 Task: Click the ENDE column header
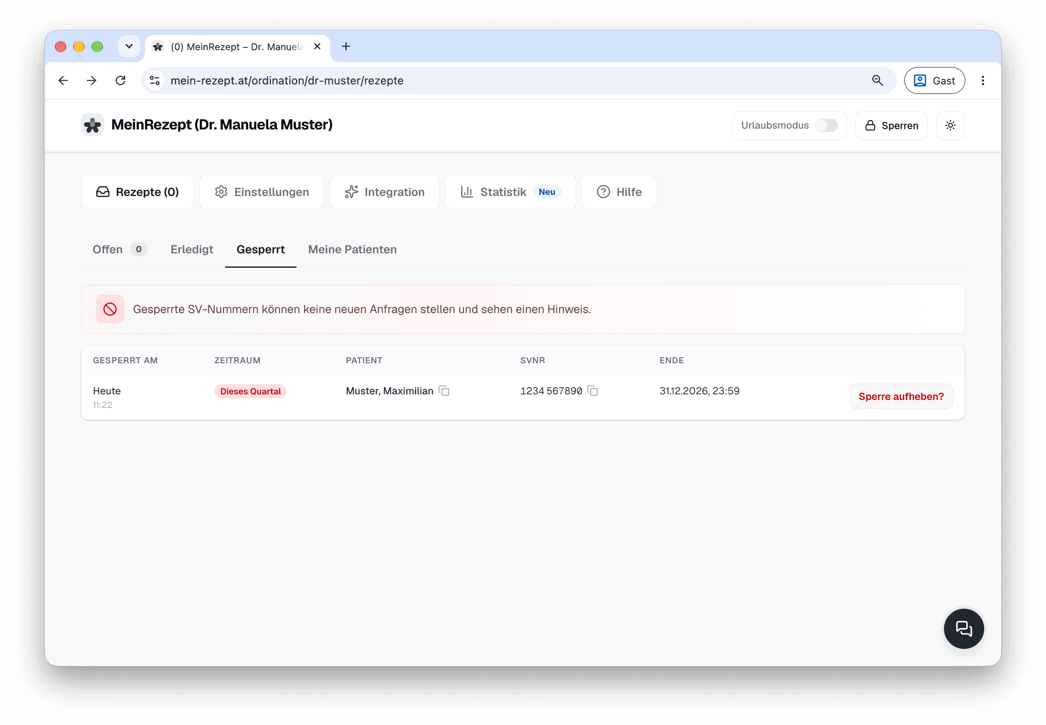(671, 360)
